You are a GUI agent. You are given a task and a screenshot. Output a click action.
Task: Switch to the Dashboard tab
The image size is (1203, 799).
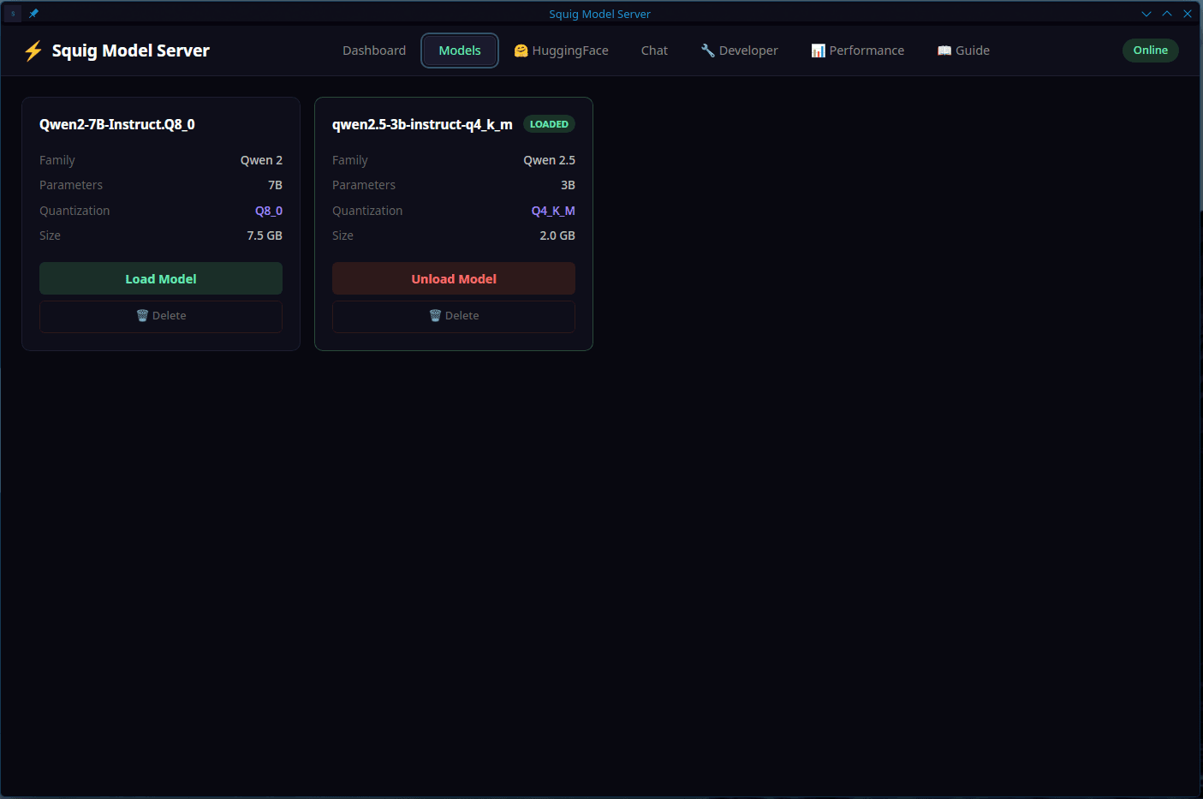pyautogui.click(x=374, y=51)
